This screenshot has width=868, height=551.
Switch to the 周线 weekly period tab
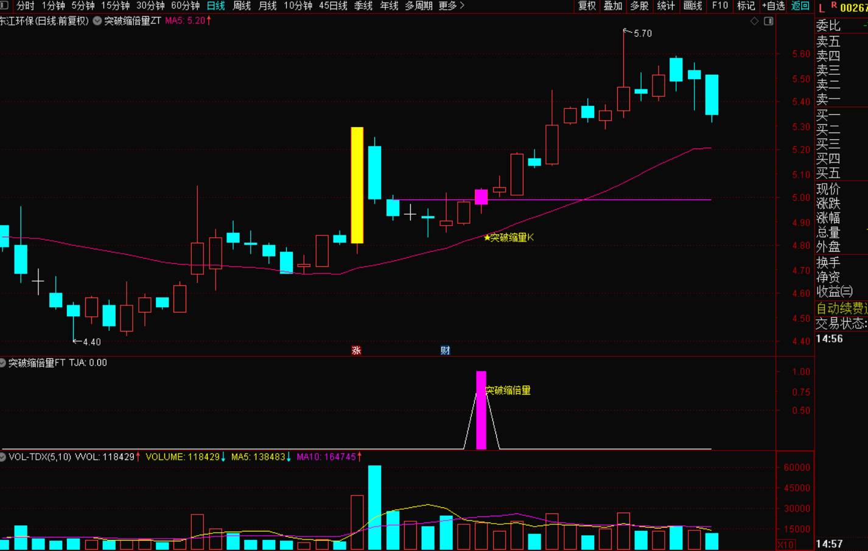pyautogui.click(x=242, y=5)
